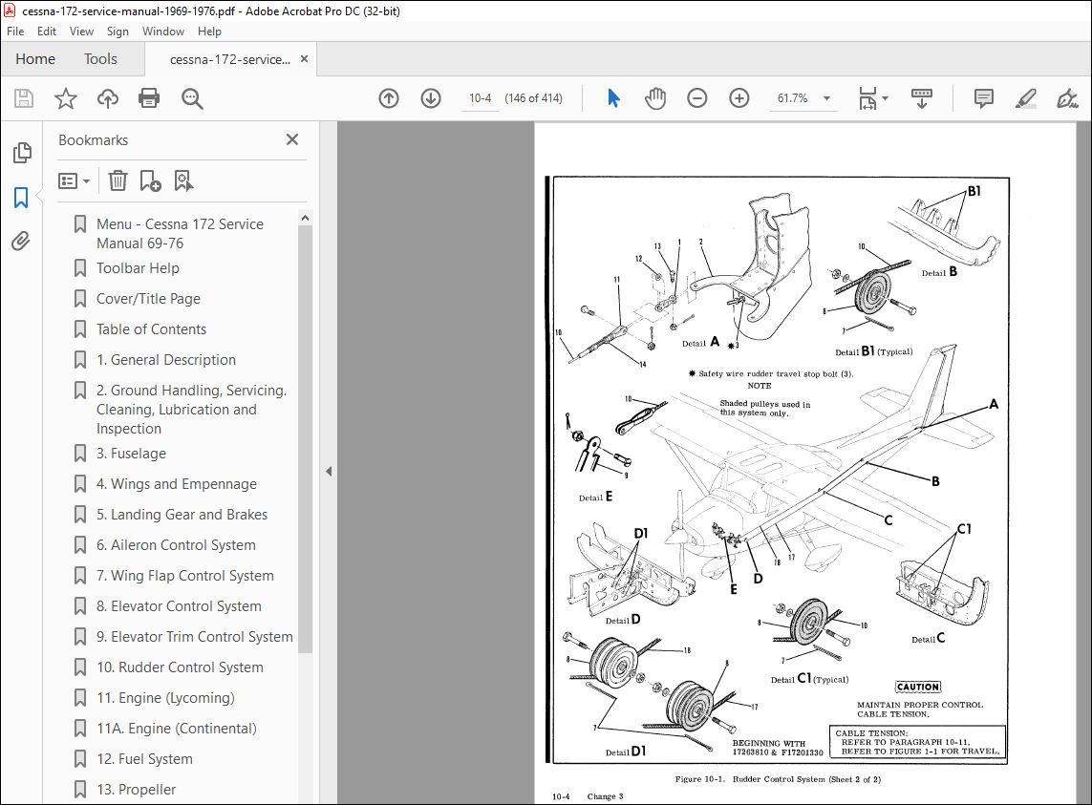Go to 11A. Engine (Continental) bookmark

176,729
